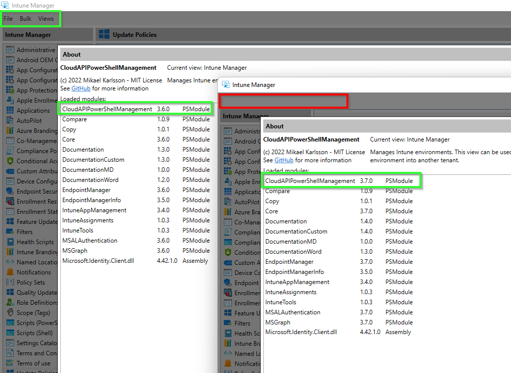Open the File menu
The image size is (511, 373).
click(x=8, y=19)
